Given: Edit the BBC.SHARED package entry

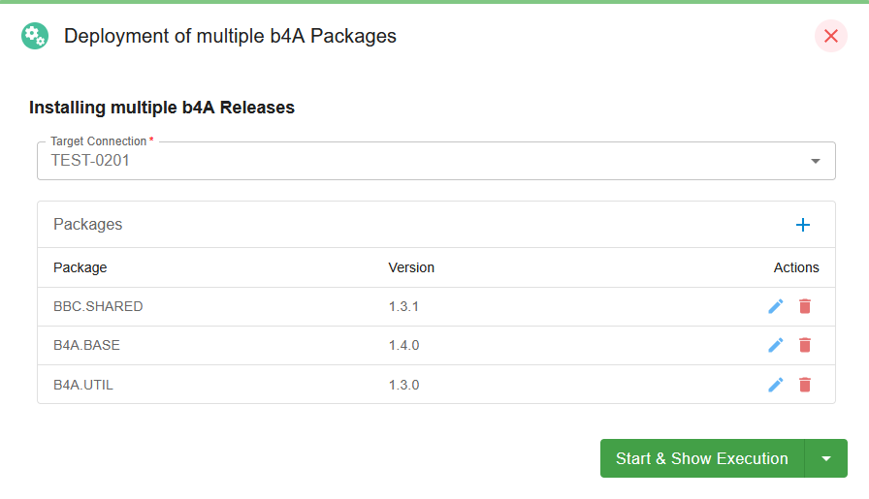Looking at the screenshot, I should (x=776, y=306).
